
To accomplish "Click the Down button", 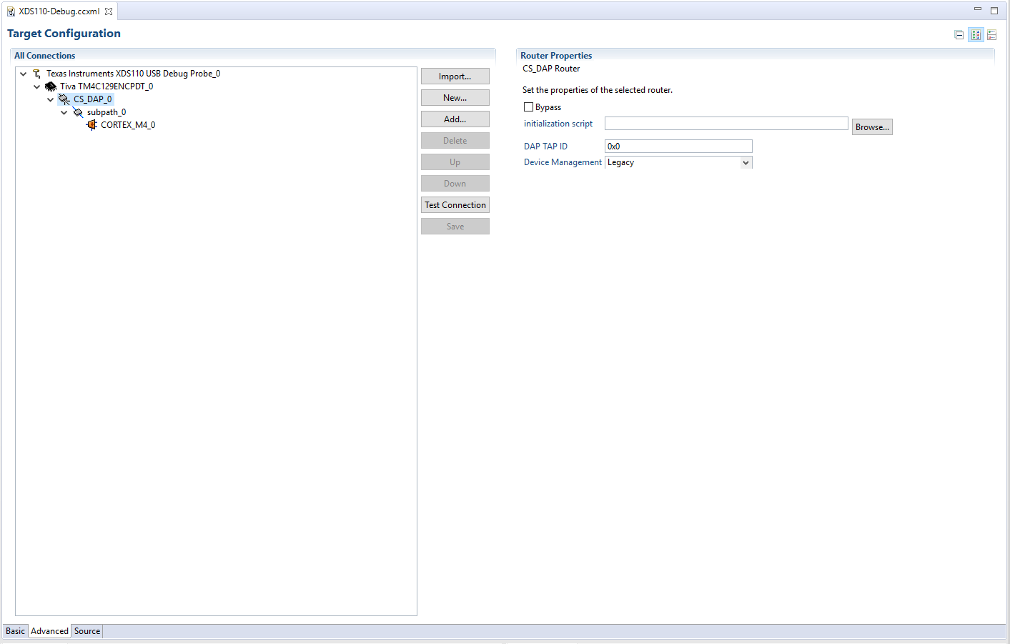I will [455, 184].
